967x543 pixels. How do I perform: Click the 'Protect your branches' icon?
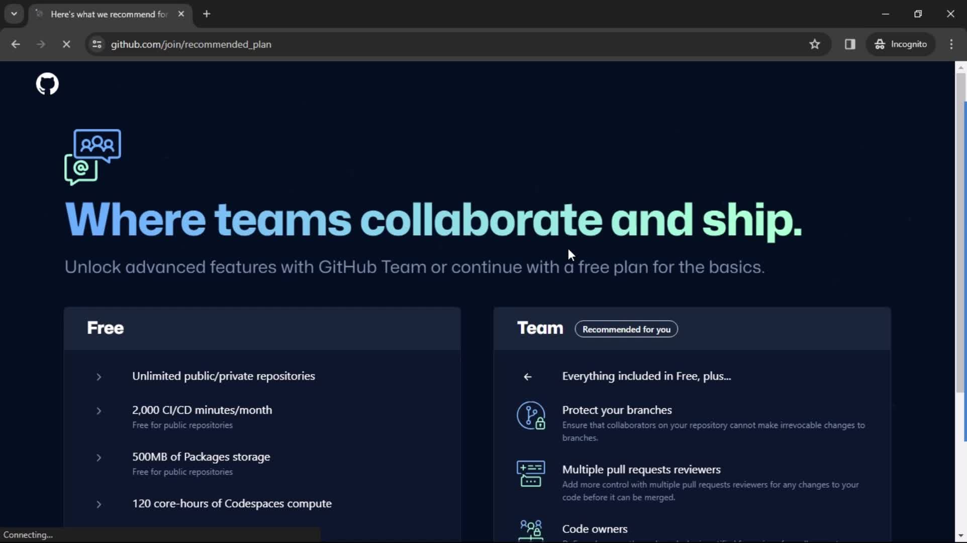531,416
